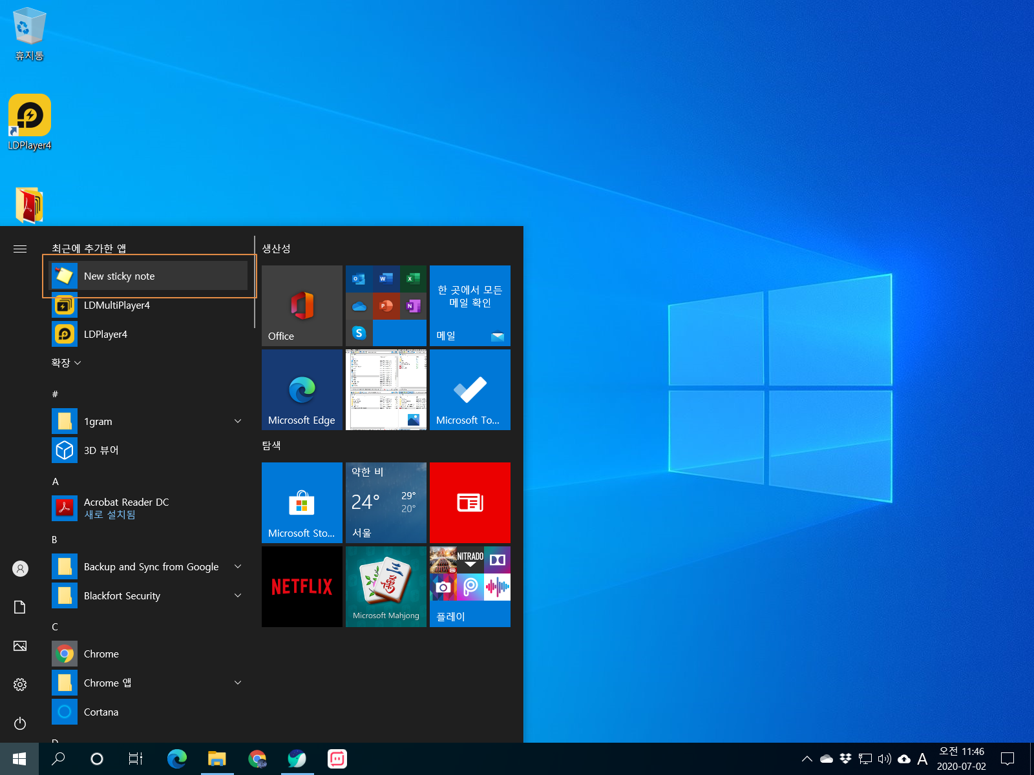This screenshot has height=775, width=1034.
Task: Open Microsoft Store tile
Action: coord(302,502)
